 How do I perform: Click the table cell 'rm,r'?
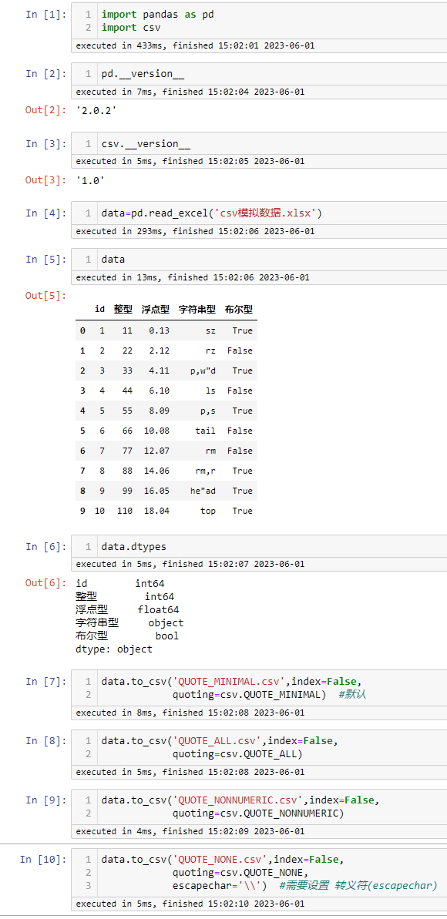(x=205, y=471)
